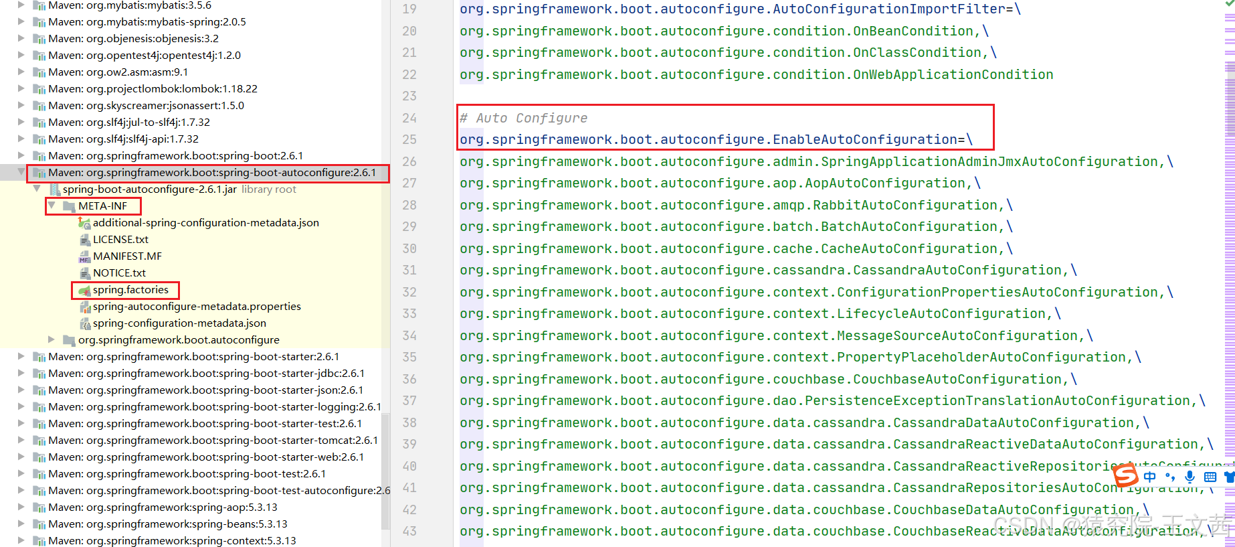
Task: Click the library icon of Maven: org.projectlombok:lombok:1.18.22
Action: (39, 89)
